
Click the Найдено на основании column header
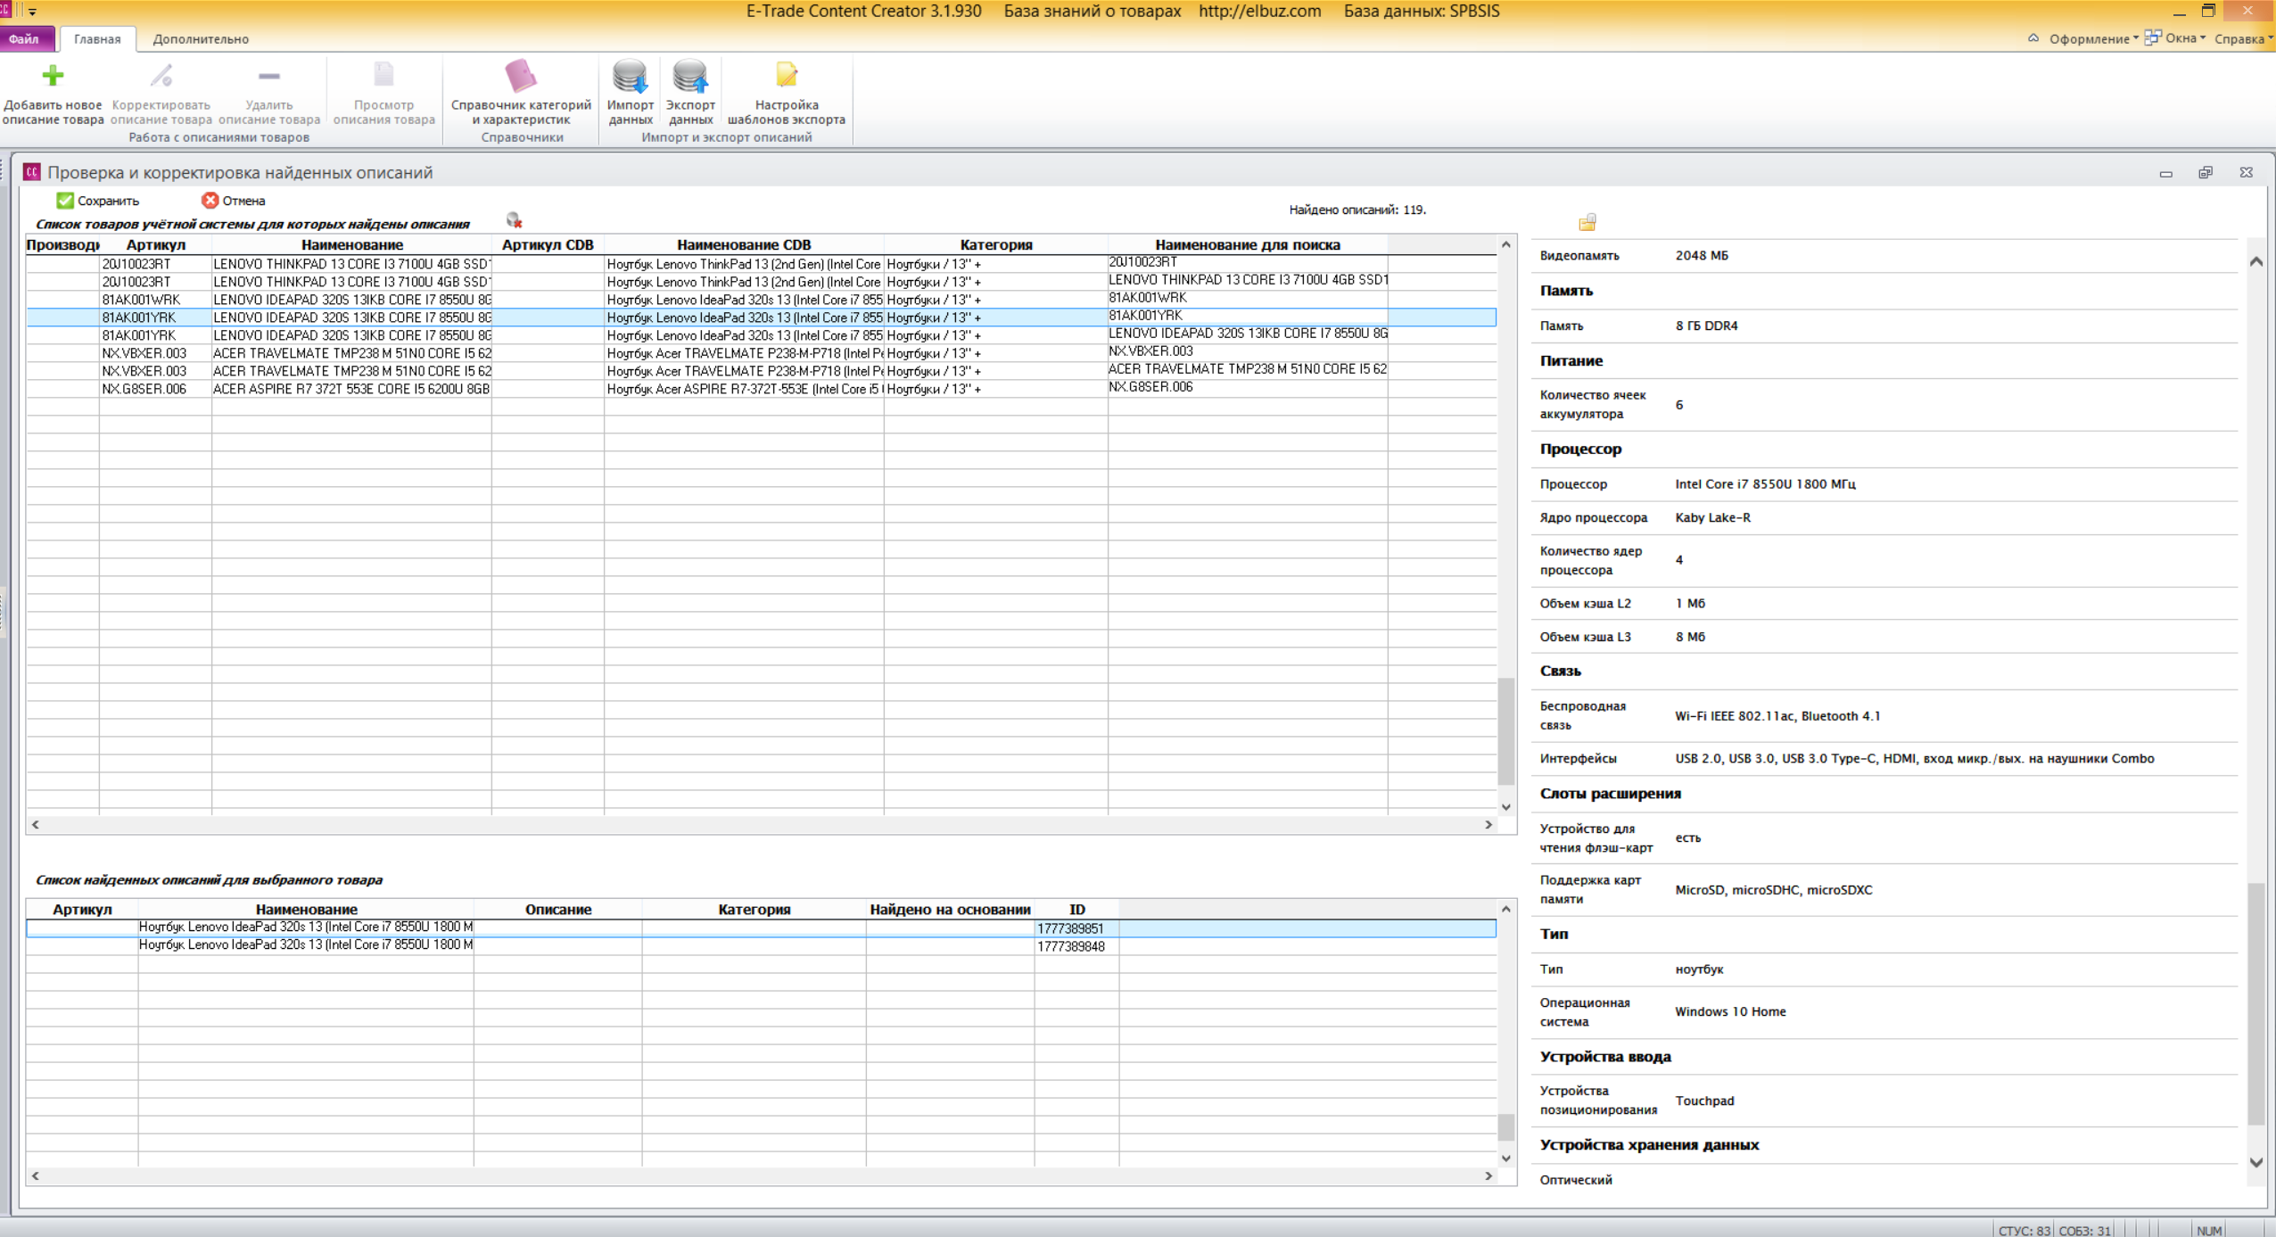click(x=950, y=910)
